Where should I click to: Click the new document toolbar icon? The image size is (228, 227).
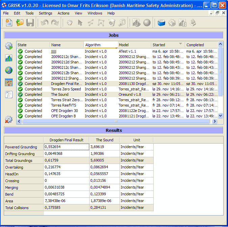tap(9, 23)
